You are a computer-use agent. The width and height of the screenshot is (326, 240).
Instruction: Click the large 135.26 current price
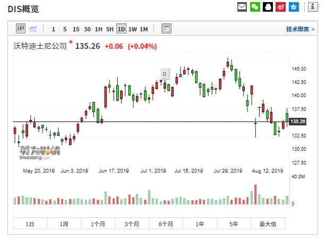coord(88,46)
